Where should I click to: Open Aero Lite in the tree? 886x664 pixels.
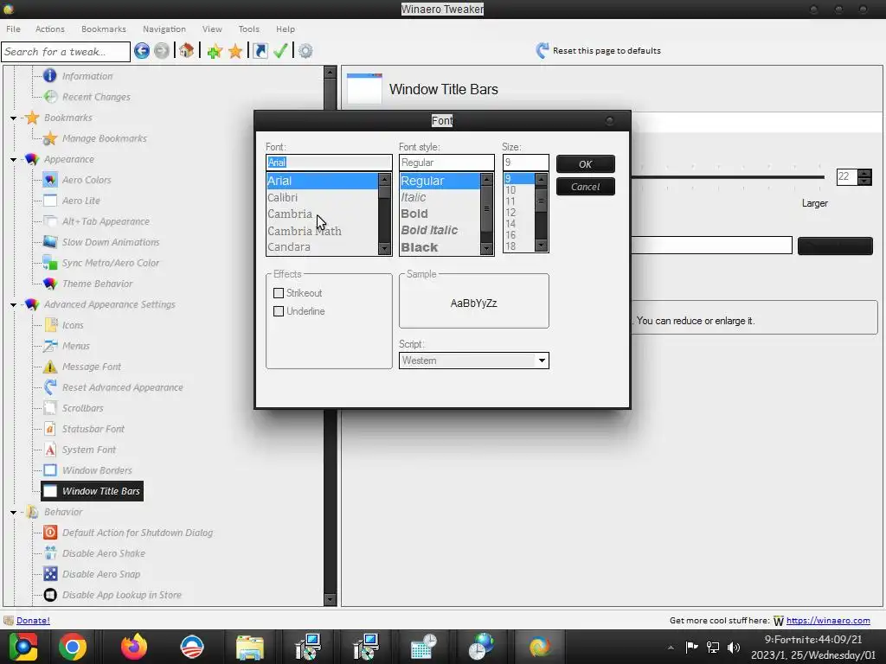pos(80,201)
